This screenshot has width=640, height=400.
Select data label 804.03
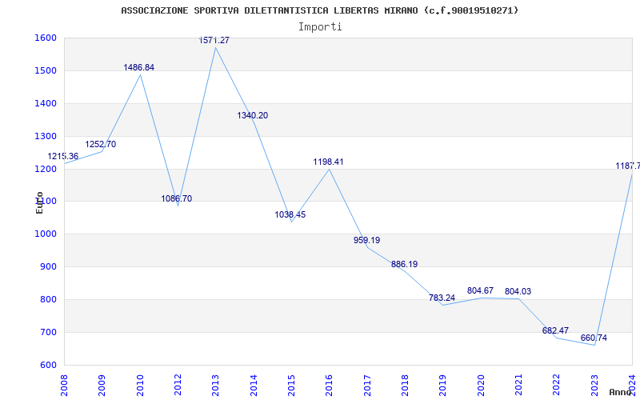tap(518, 292)
